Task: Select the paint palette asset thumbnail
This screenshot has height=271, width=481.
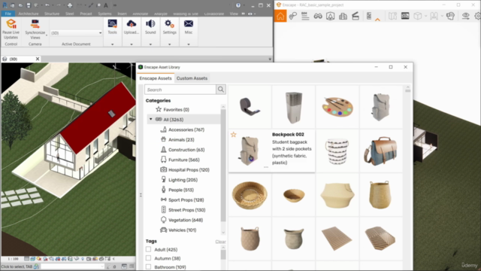Action: point(337,107)
